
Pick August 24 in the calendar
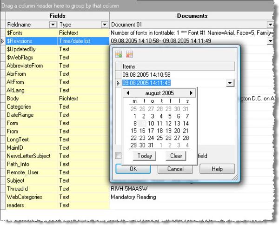click(x=151, y=138)
